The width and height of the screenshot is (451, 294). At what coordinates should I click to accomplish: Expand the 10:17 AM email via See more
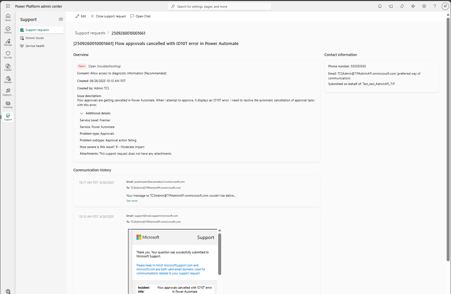pyautogui.click(x=132, y=200)
